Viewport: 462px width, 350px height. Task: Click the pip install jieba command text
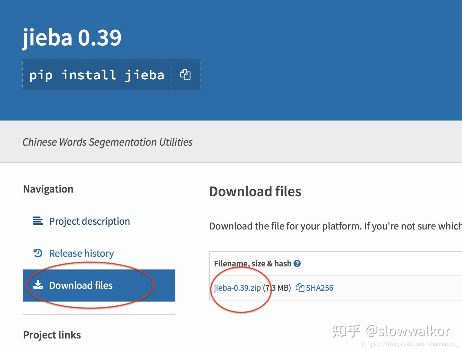click(x=97, y=75)
